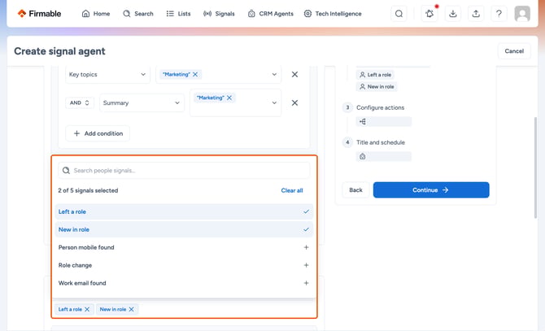
Task: Remove the New in role chip
Action: [x=132, y=309]
